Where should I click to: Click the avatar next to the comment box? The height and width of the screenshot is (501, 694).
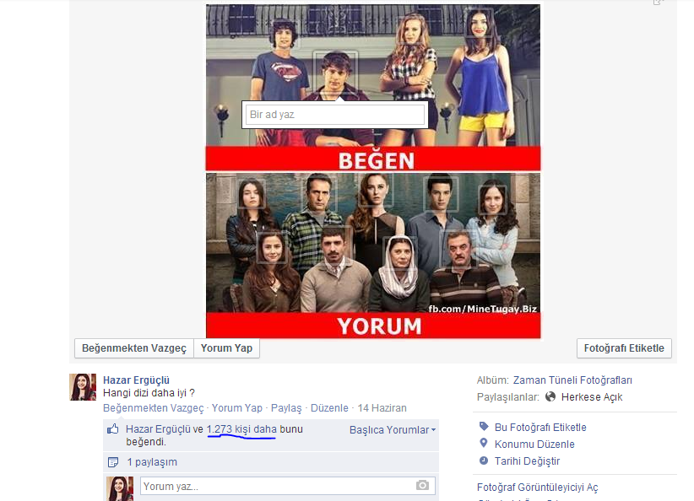pos(120,488)
